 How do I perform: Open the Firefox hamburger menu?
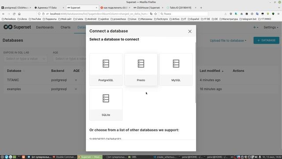pyautogui.click(x=278, y=14)
